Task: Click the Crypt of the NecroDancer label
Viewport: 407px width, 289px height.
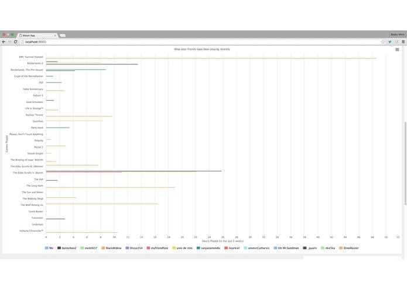Action: point(29,76)
